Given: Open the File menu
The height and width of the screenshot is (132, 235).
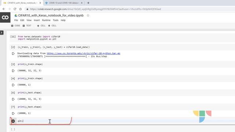Looking at the screenshot, I should click(x=16, y=20).
